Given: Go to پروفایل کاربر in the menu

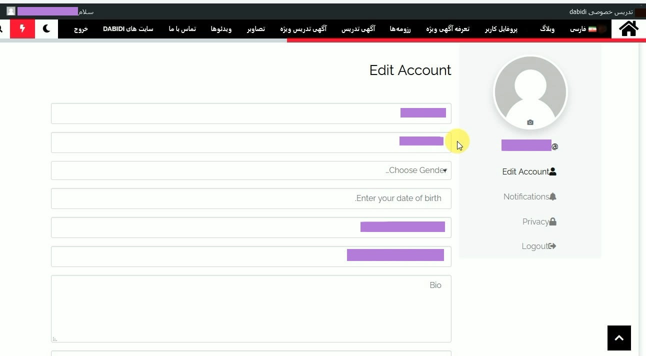Looking at the screenshot, I should (x=501, y=29).
